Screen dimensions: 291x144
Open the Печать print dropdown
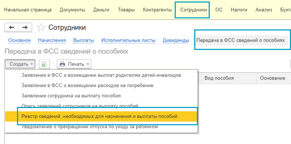74,64
